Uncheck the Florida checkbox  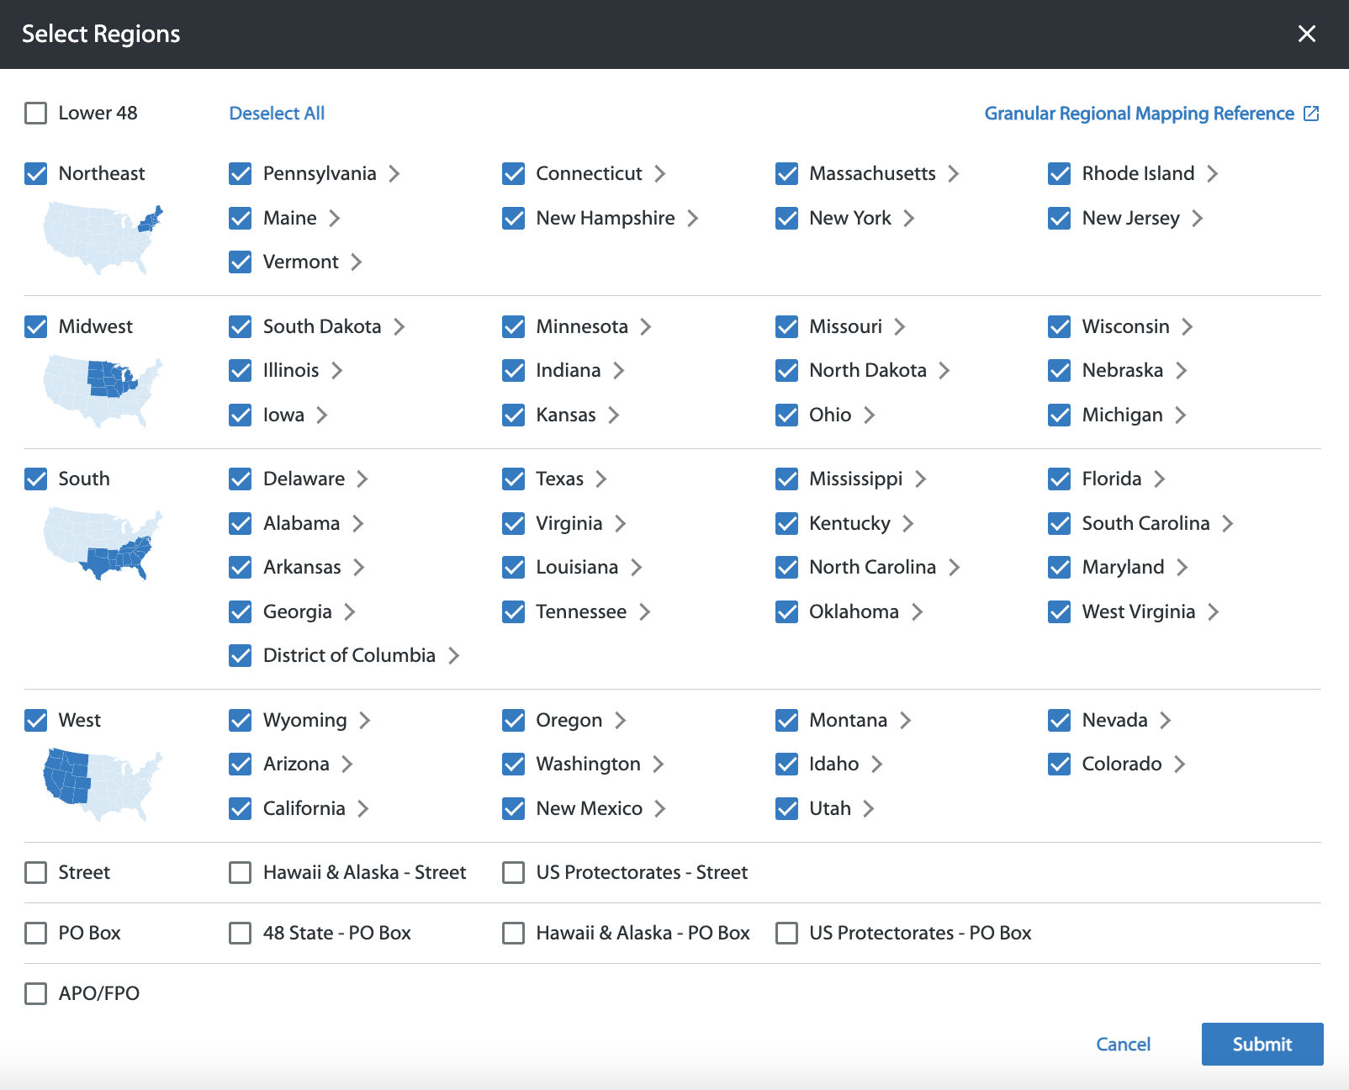[1059, 479]
